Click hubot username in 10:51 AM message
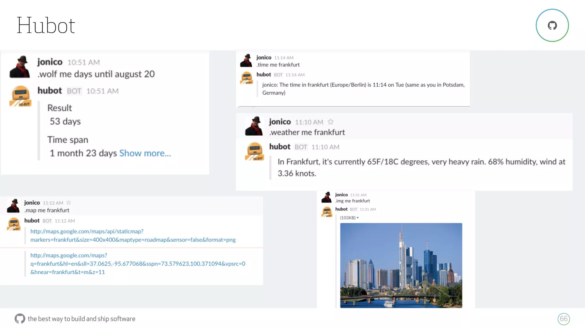This screenshot has height=329, width=585. (50, 91)
